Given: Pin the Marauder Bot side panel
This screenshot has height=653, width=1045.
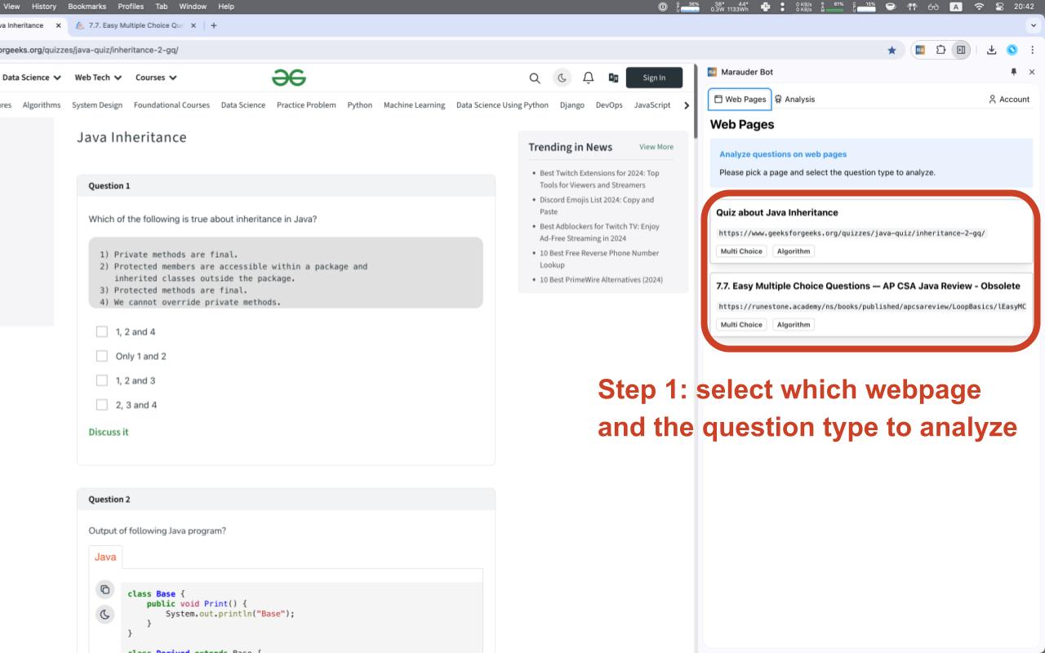Looking at the screenshot, I should point(1013,72).
